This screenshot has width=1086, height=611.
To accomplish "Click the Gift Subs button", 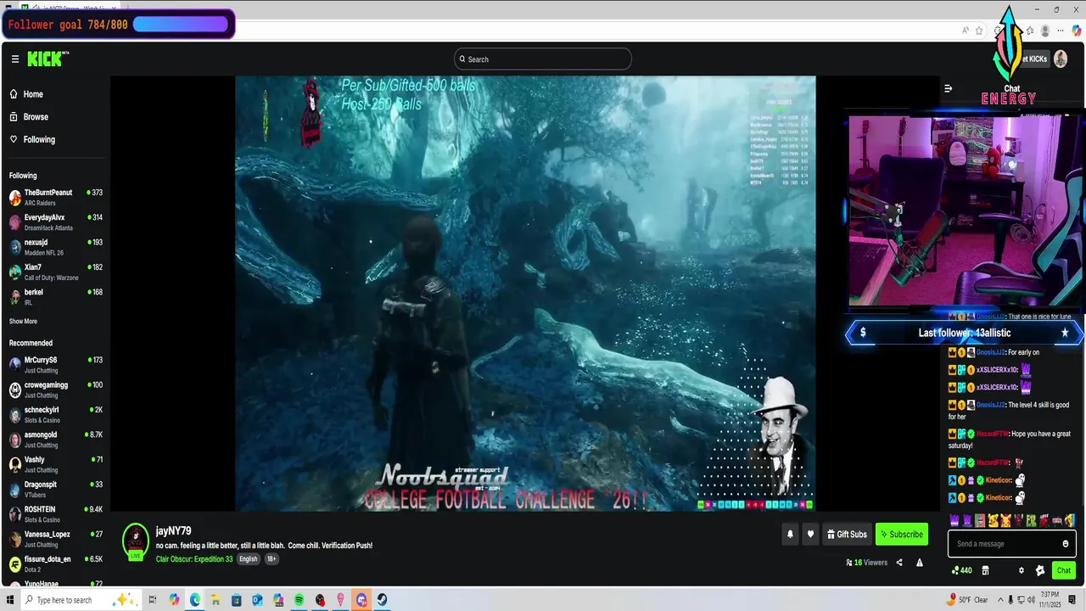I will click(x=847, y=535).
